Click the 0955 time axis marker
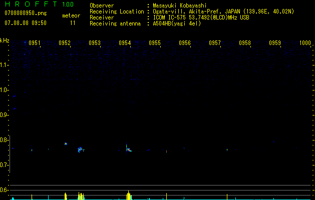The height and width of the screenshot is (200, 315). click(x=155, y=43)
